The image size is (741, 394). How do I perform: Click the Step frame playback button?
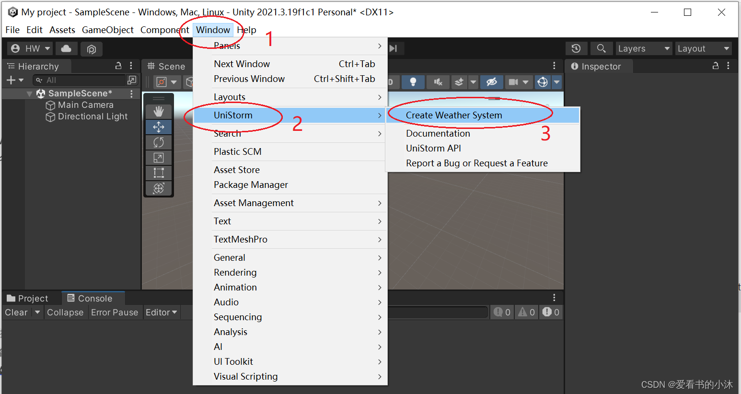[394, 48]
